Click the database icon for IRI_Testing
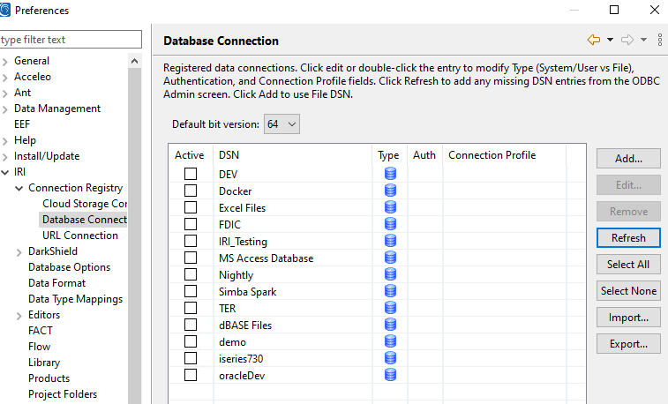The width and height of the screenshot is (668, 404). pyautogui.click(x=390, y=241)
